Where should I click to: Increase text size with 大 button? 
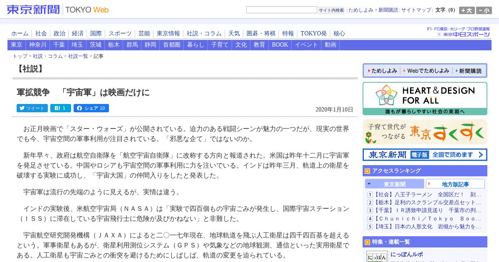coord(467,10)
